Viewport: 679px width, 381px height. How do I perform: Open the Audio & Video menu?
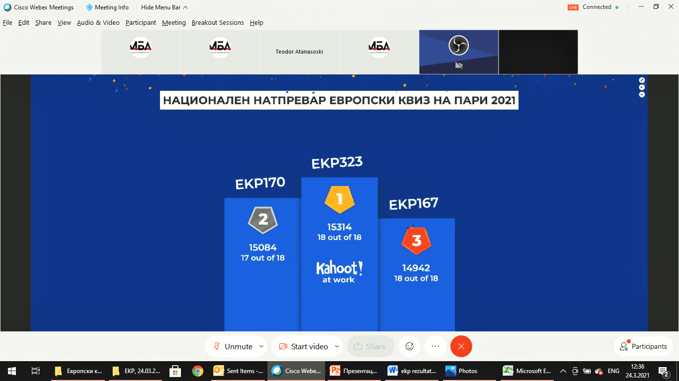98,22
